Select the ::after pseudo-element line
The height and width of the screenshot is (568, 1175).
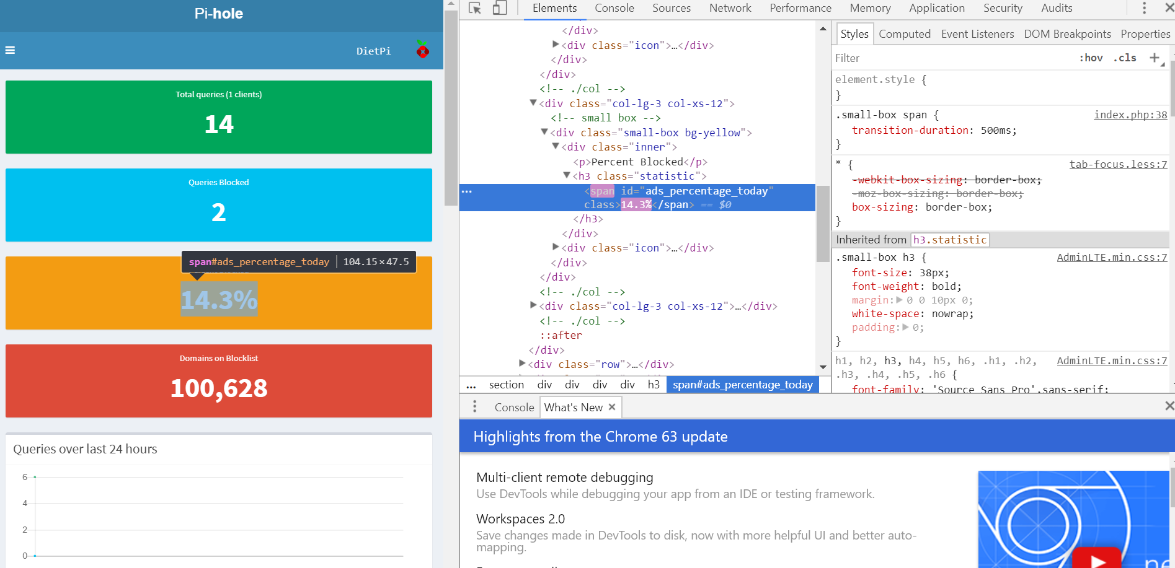coord(561,335)
